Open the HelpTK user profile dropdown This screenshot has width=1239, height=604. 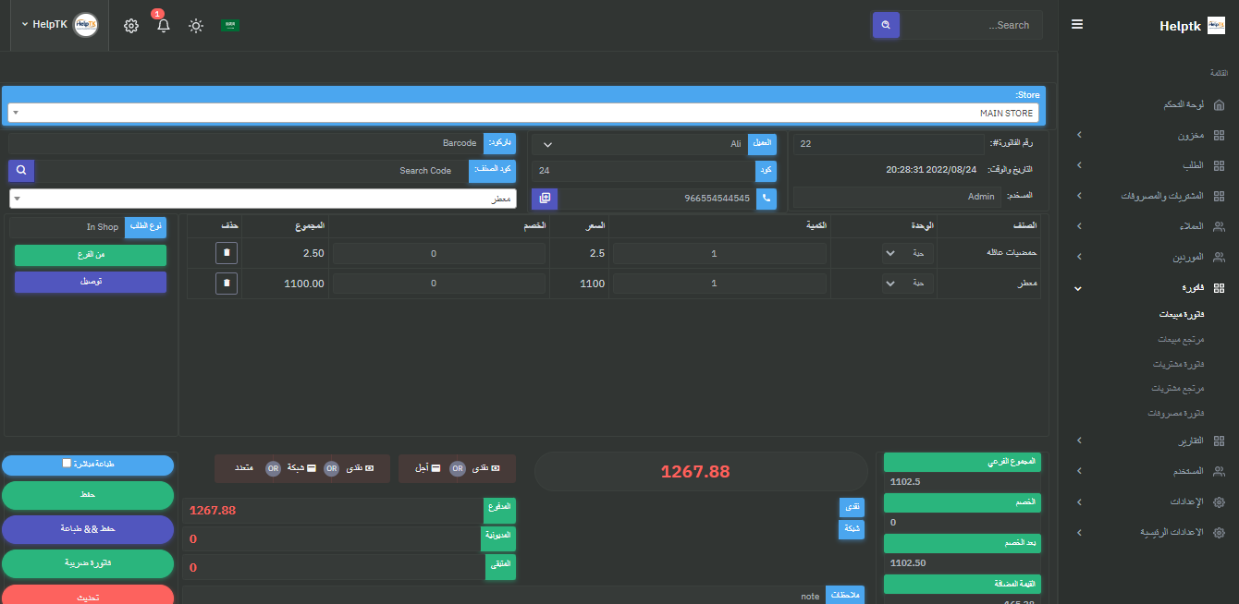click(x=59, y=25)
